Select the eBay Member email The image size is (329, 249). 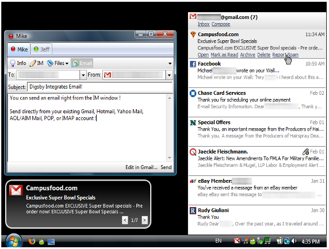point(257,190)
